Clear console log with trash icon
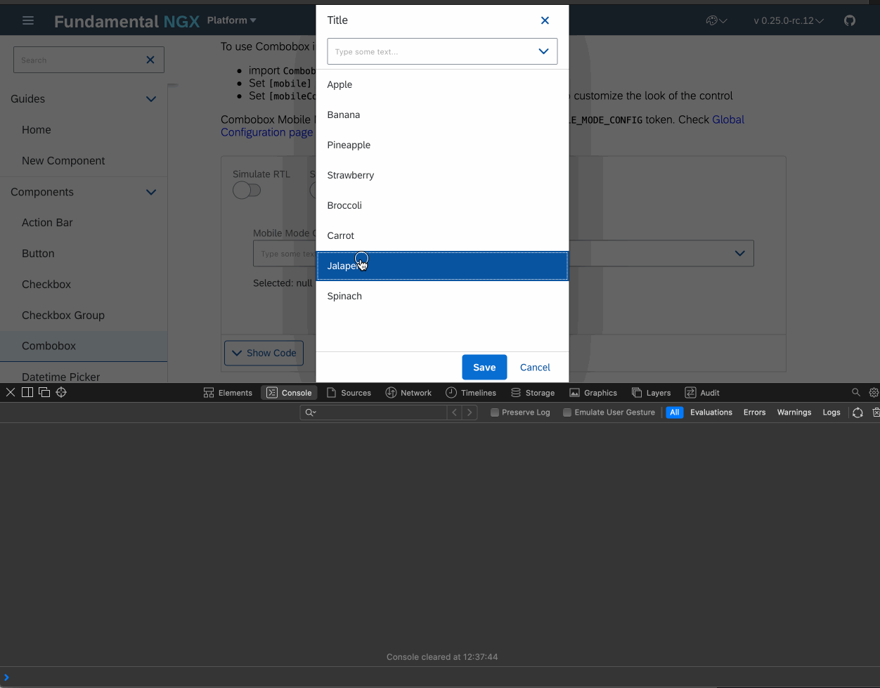Image resolution: width=880 pixels, height=688 pixels. [876, 413]
